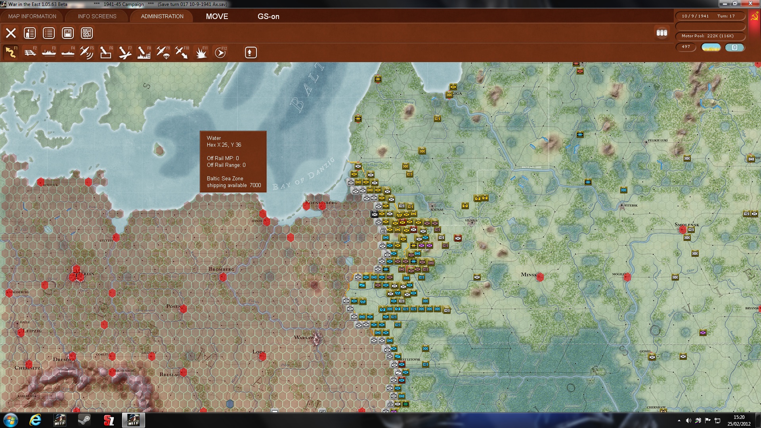761x428 pixels.
Task: Switch to the ADMINISTRATION tab
Action: (162, 16)
